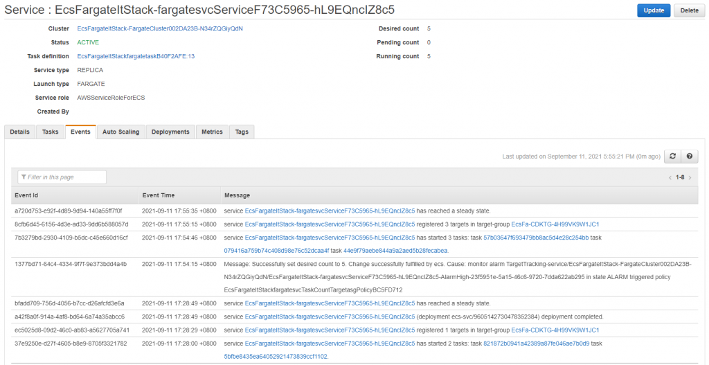Click the Update button

(654, 10)
